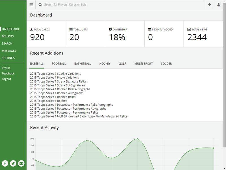The height and width of the screenshot is (170, 226).
Task: Open the Facebook social icon
Action: (5, 164)
